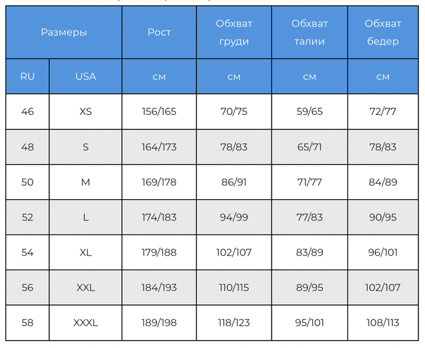
Task: Click the USA subheader cell
Action: point(86,76)
